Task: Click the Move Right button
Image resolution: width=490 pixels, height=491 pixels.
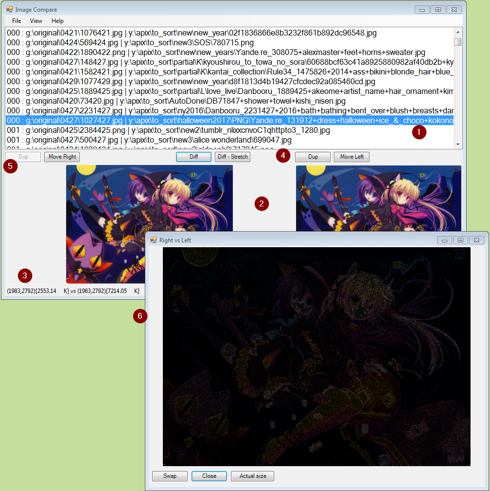Action: pos(62,157)
